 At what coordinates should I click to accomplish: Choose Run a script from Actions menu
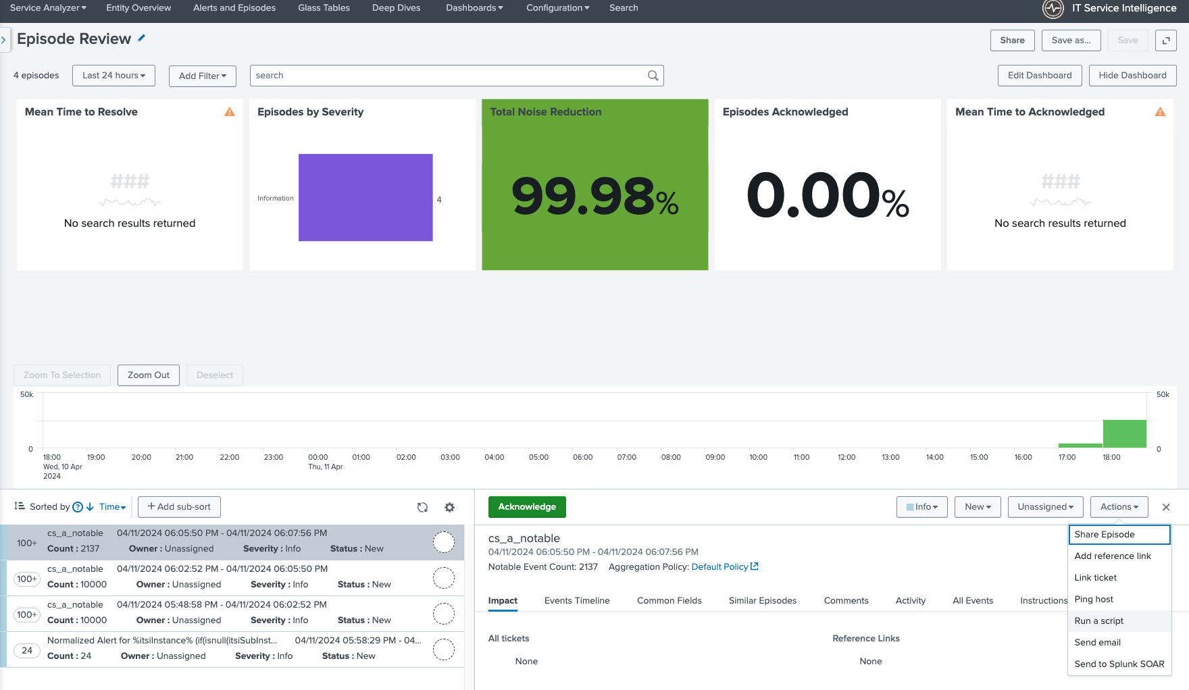pos(1098,621)
